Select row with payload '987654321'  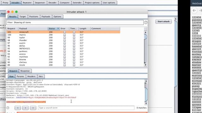tap(63, 49)
